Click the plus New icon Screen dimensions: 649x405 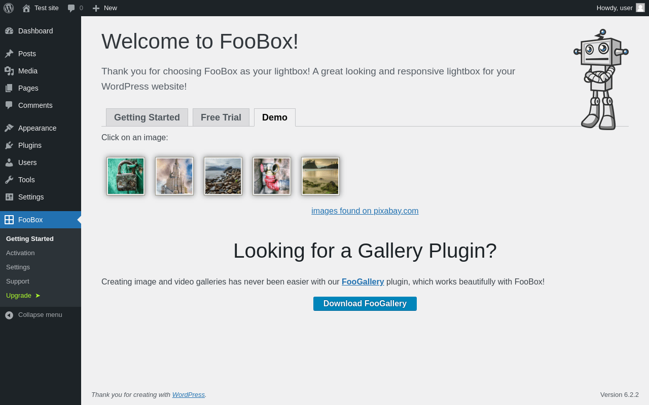click(96, 8)
